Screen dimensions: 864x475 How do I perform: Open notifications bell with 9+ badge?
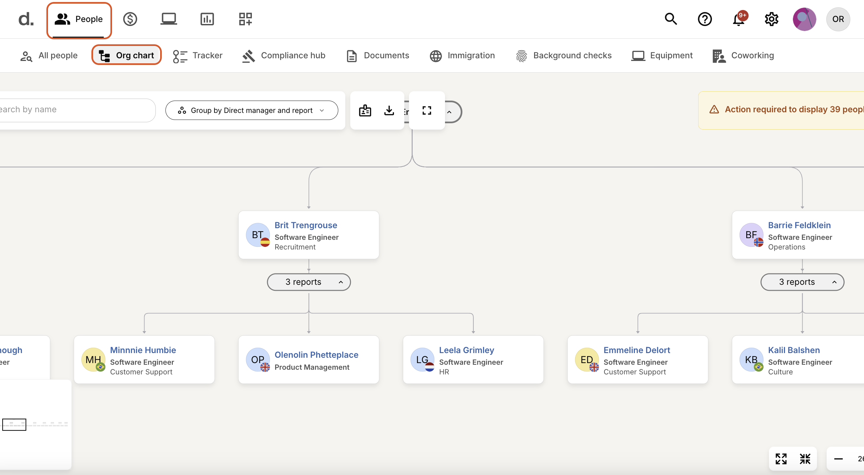739,19
